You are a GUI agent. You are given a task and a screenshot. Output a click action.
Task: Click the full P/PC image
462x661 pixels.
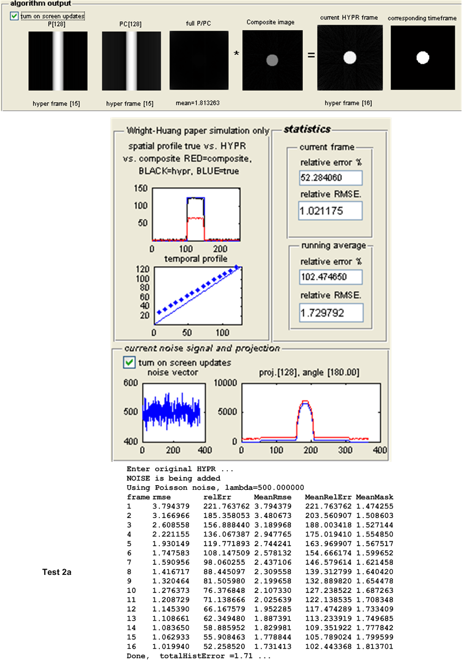pos(199,60)
